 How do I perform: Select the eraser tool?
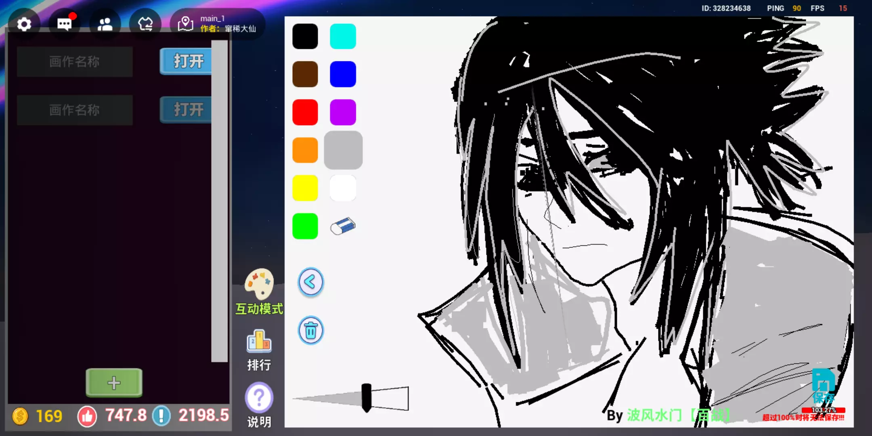(343, 226)
